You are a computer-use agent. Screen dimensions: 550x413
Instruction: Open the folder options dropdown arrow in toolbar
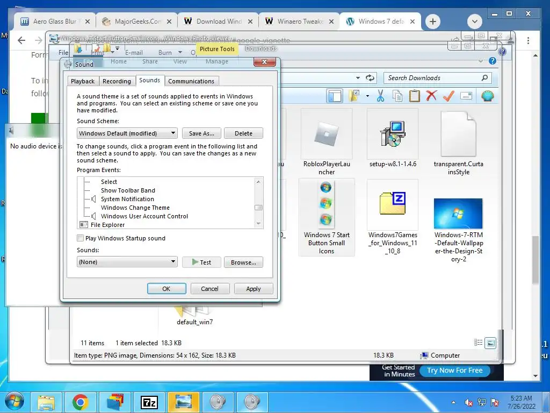[367, 96]
